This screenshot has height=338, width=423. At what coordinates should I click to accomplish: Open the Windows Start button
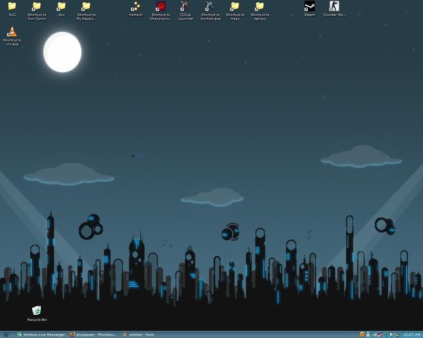point(6,334)
